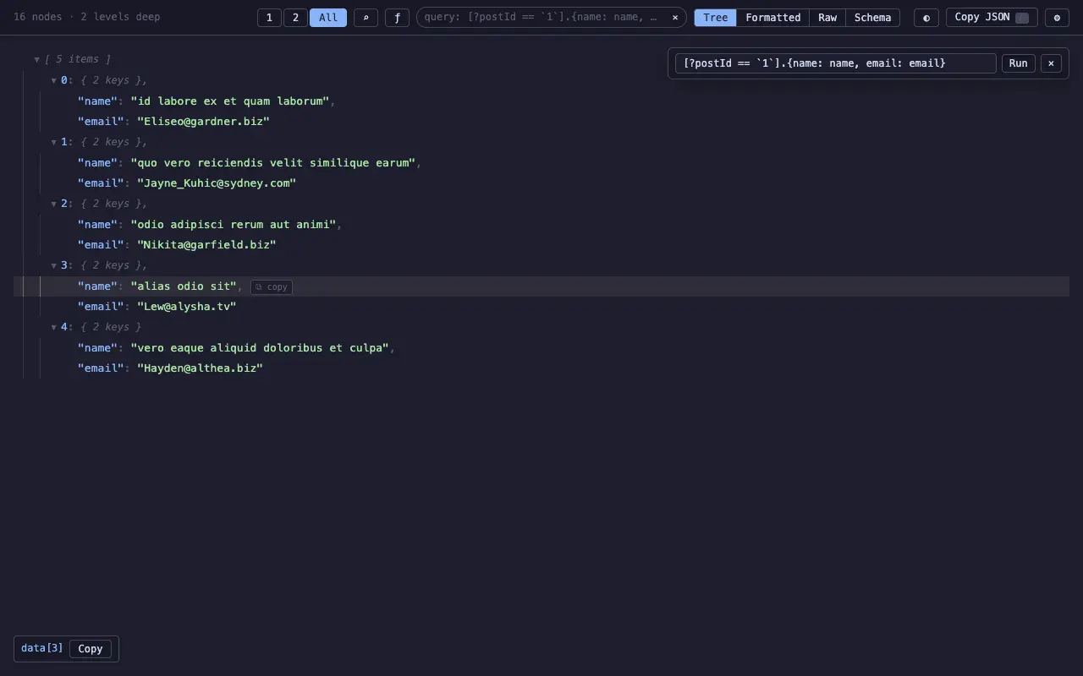
Task: Collapse the root 5 items array
Action: click(x=36, y=59)
